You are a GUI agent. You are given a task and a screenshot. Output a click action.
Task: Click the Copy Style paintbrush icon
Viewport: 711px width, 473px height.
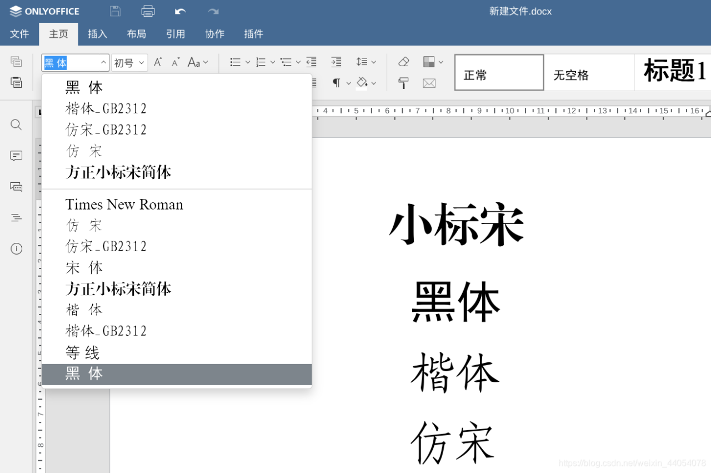[403, 83]
